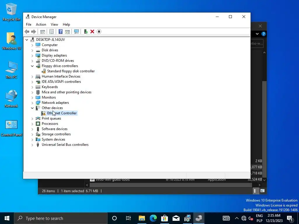The height and width of the screenshot is (224, 299).
Task: Expand the Display adapters category
Action: (x=32, y=56)
